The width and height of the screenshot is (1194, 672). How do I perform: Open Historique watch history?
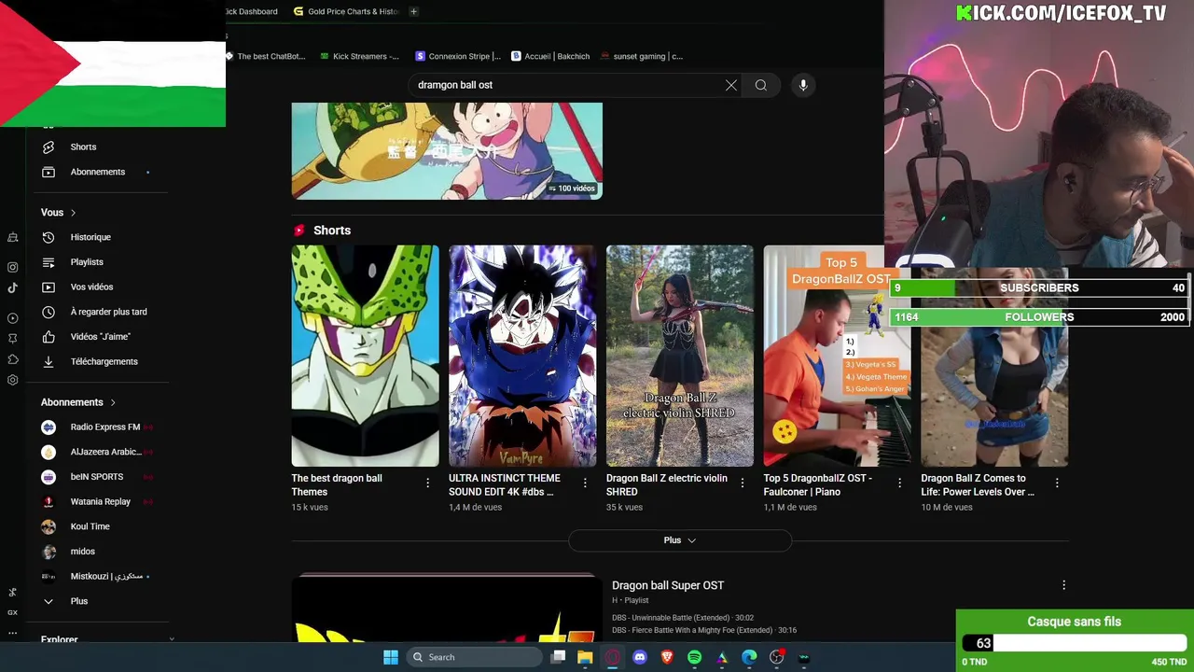coord(90,237)
